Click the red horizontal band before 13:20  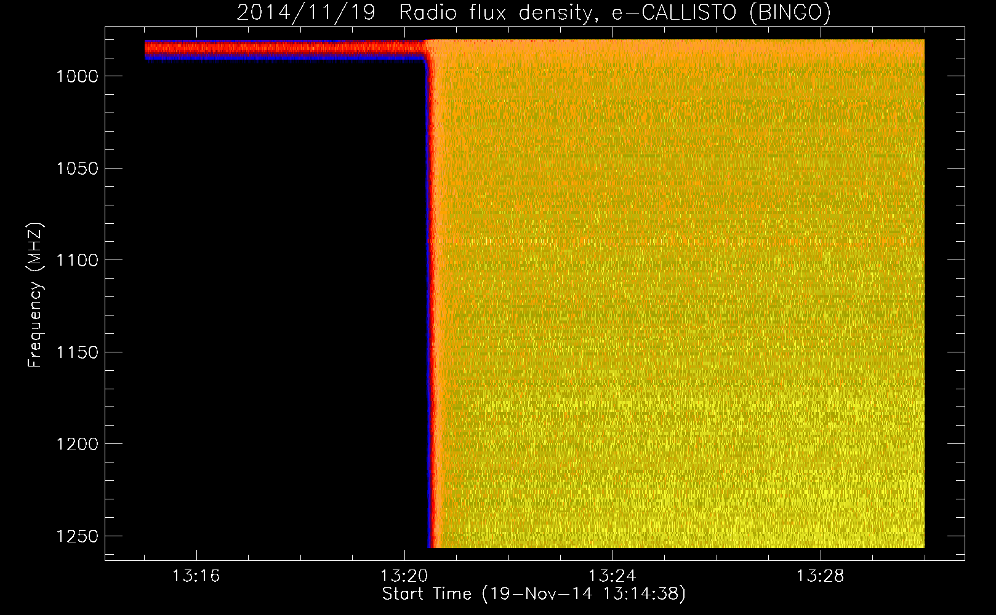pos(283,47)
